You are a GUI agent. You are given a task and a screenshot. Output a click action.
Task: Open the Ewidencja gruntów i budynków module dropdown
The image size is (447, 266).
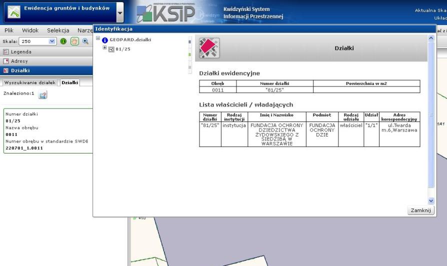click(120, 12)
